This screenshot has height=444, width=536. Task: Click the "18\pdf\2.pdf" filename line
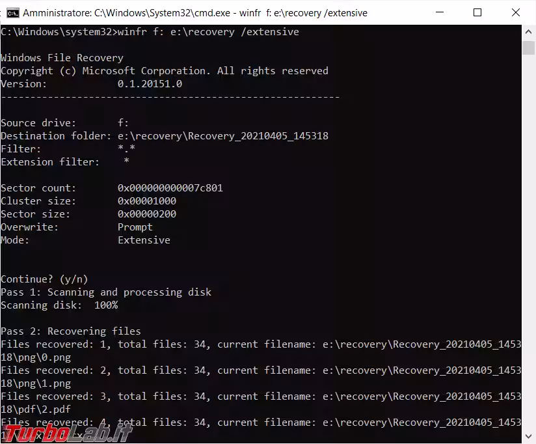point(36,409)
